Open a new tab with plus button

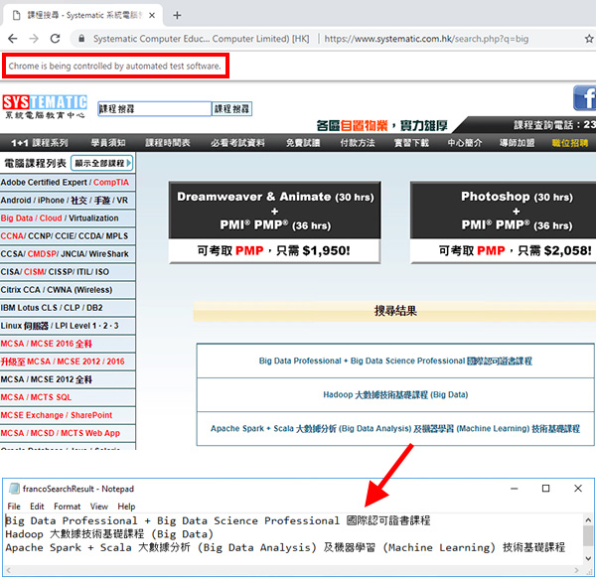pos(177,15)
